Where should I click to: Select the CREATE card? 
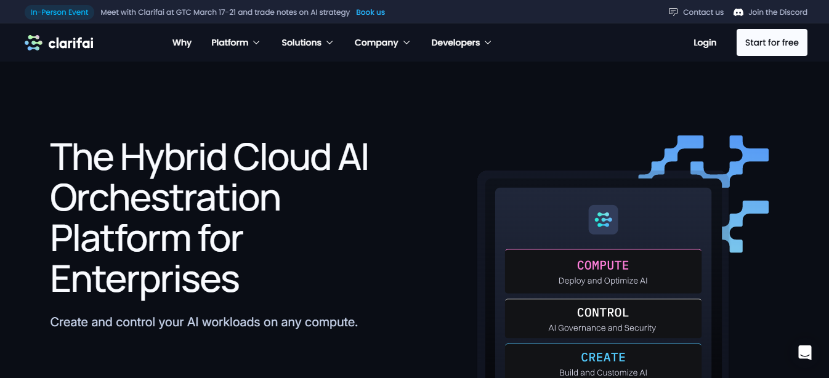(x=603, y=362)
